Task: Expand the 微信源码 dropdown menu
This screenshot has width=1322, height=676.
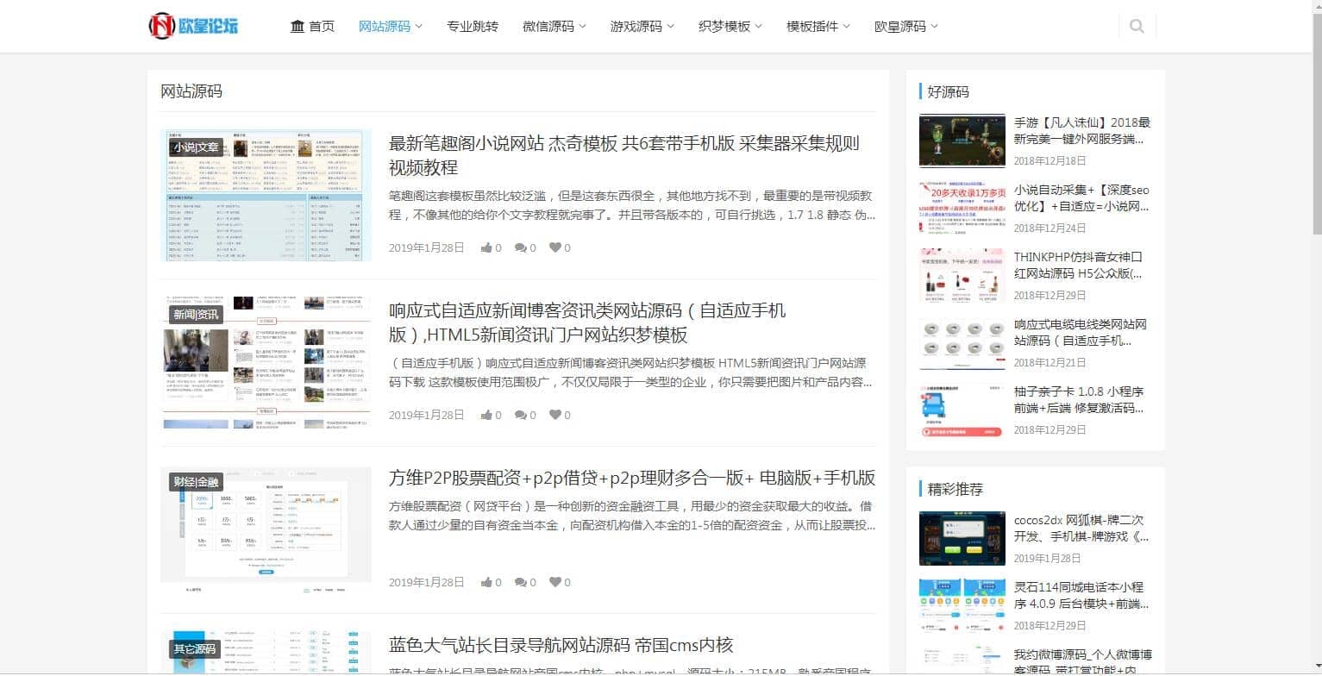Action: (x=554, y=27)
